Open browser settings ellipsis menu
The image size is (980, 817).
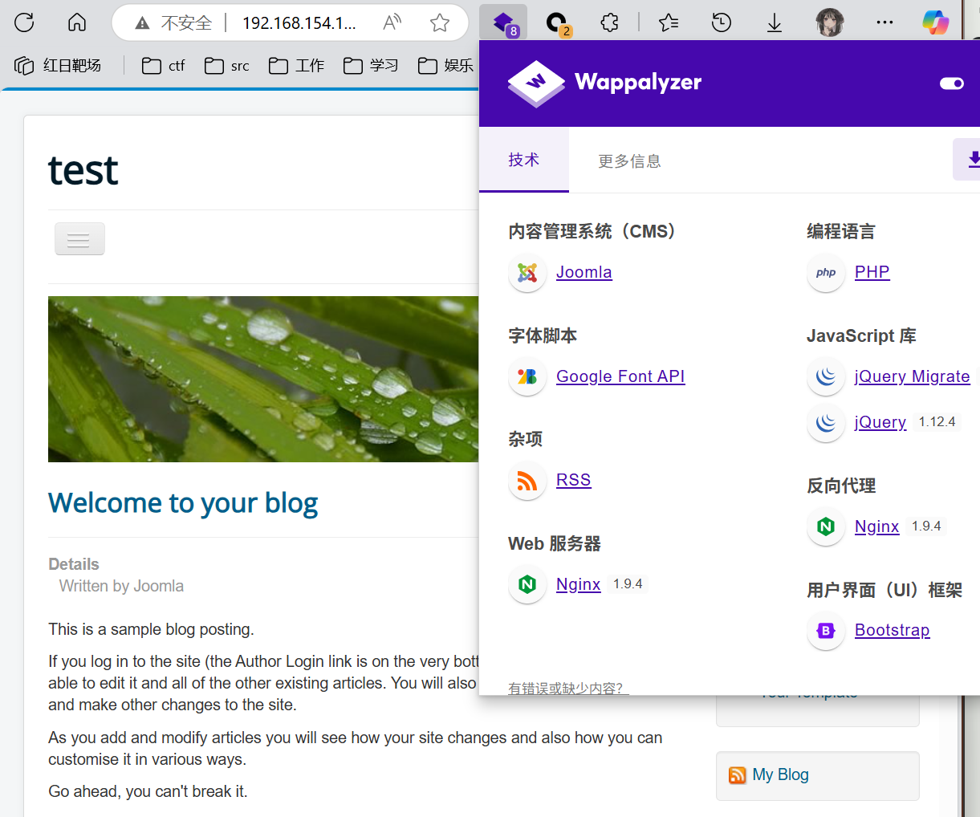[884, 22]
